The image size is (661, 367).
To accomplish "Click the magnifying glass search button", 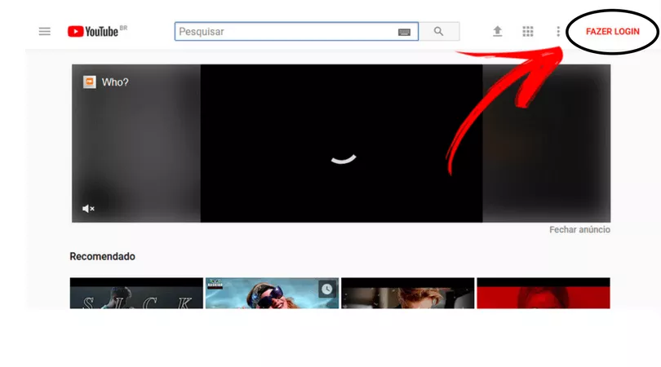I will coord(439,32).
